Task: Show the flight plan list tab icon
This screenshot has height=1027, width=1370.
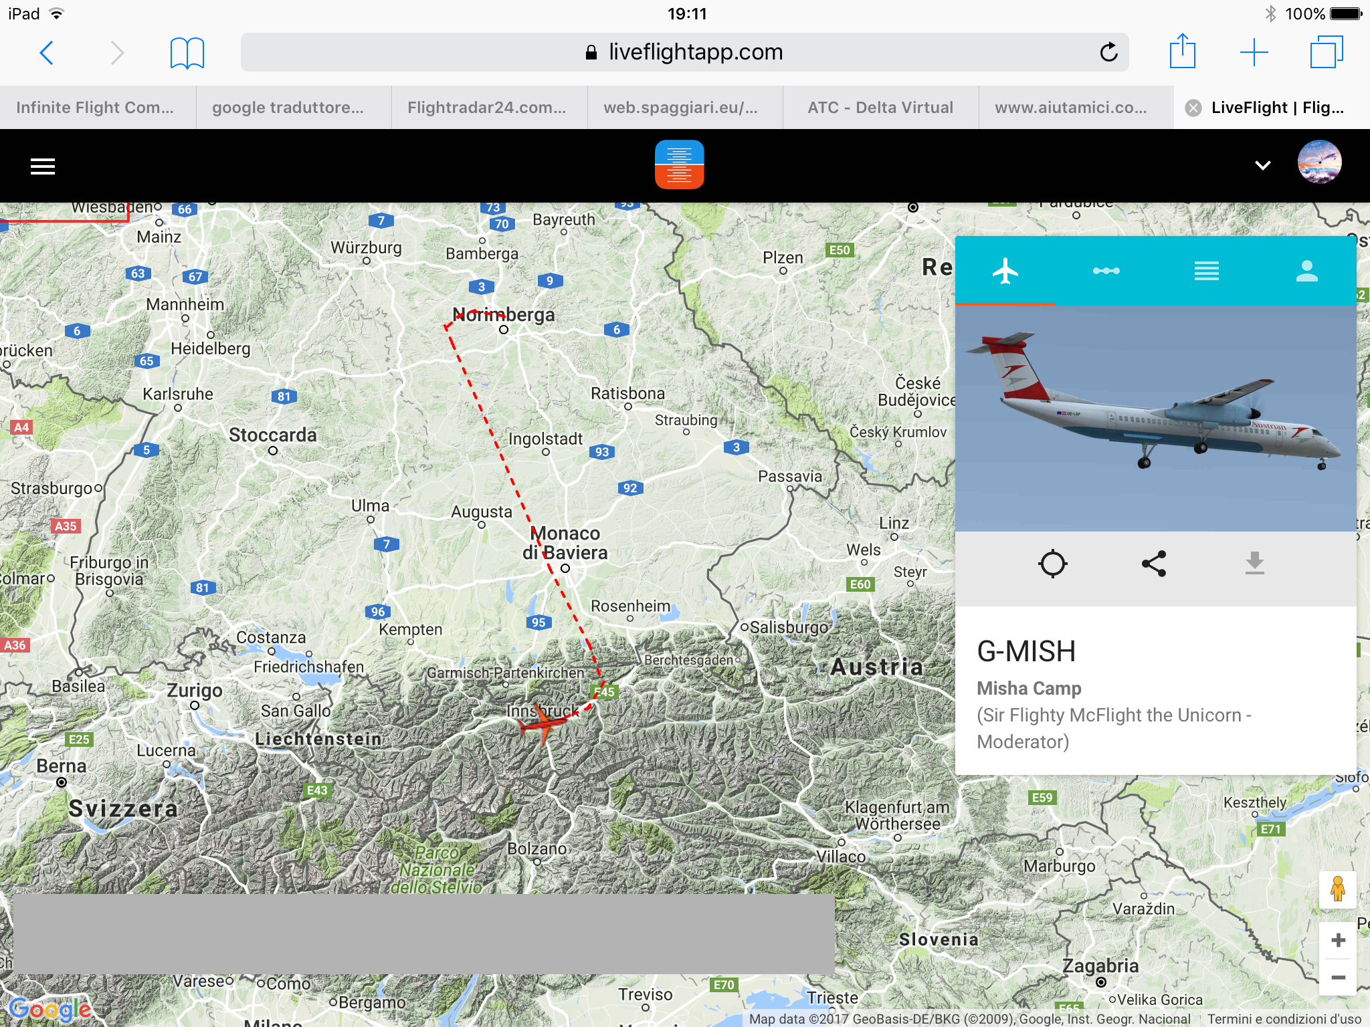Action: pyautogui.click(x=1206, y=271)
